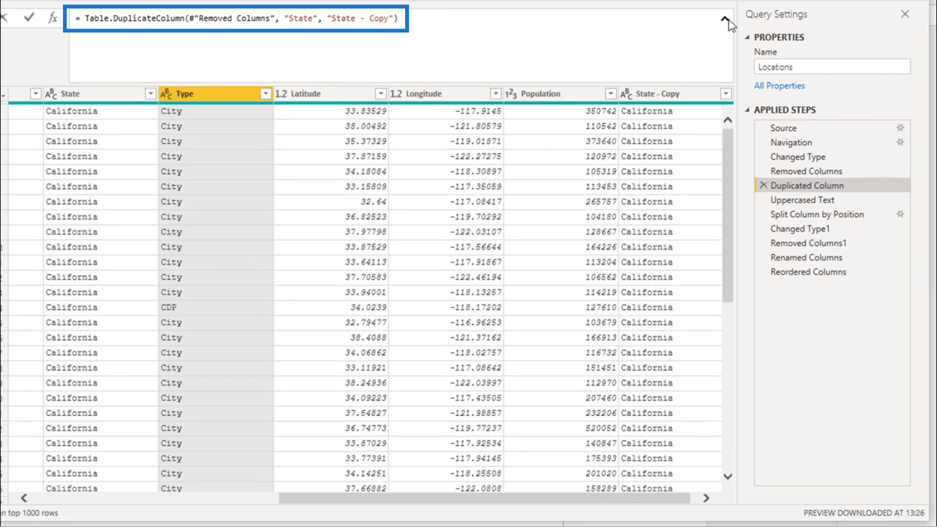Click the Longitude value -116.96253
The image size is (937, 527).
coord(476,322)
